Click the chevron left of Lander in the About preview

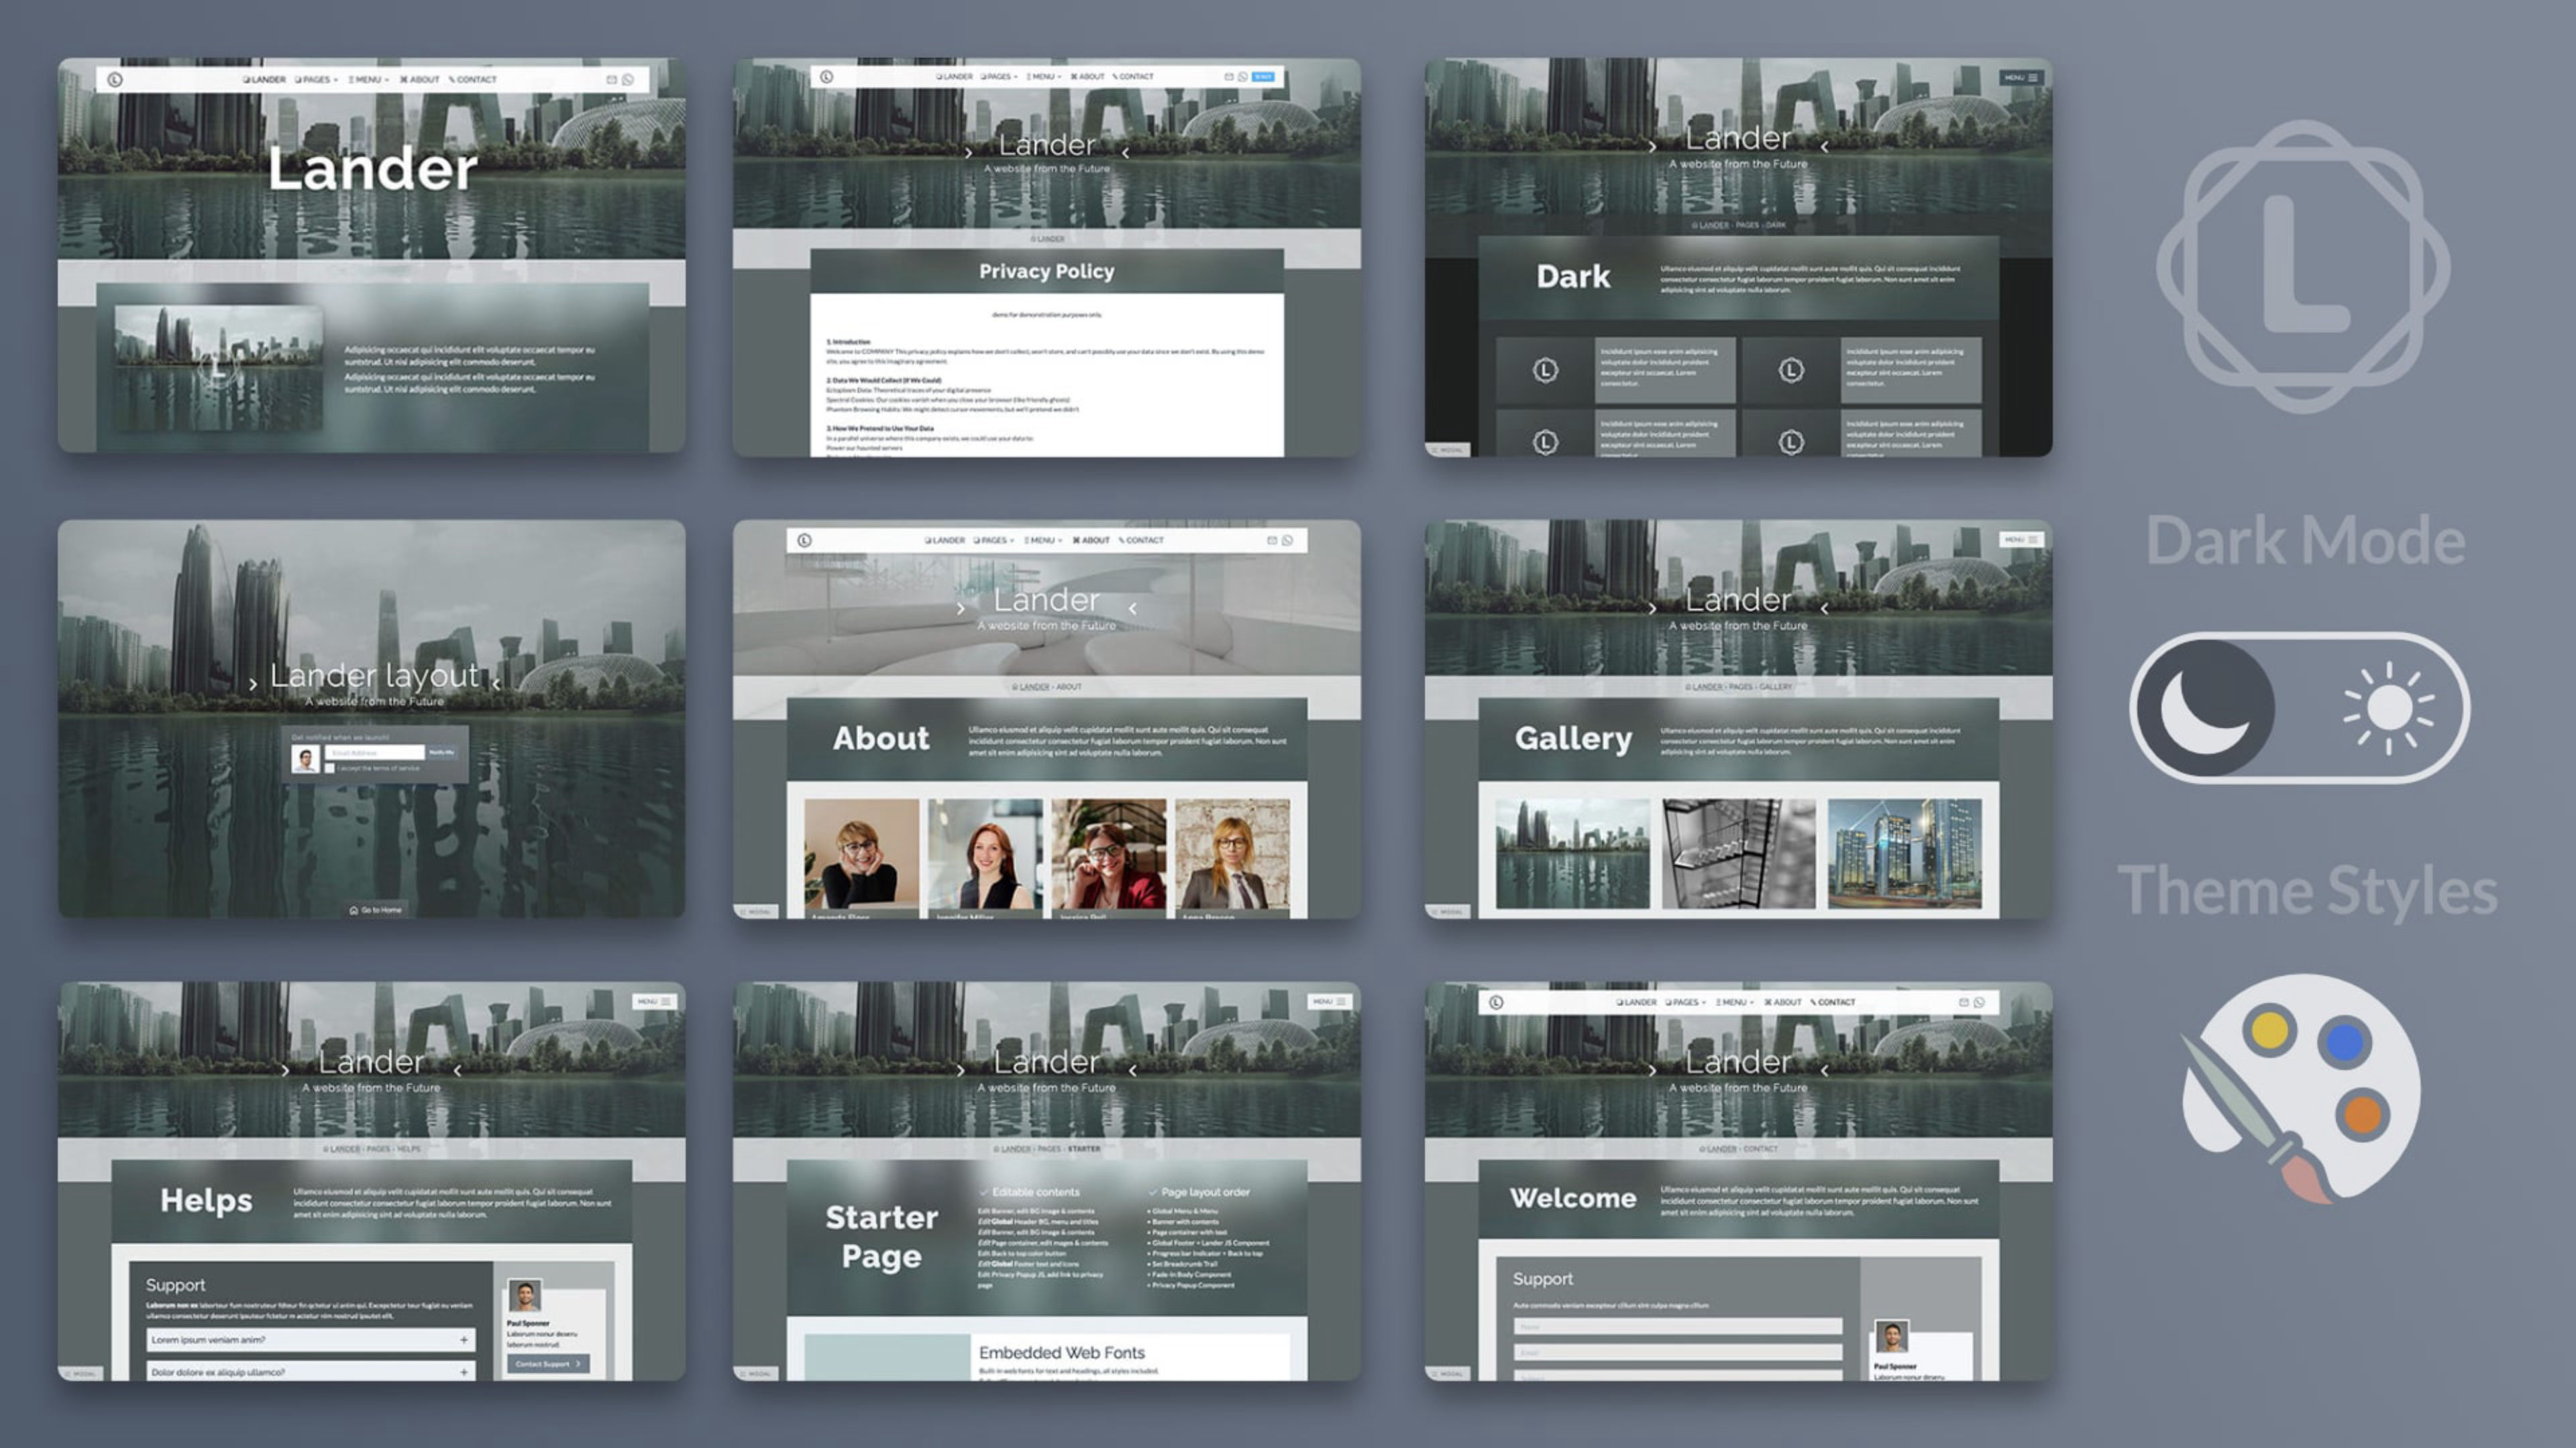(961, 607)
